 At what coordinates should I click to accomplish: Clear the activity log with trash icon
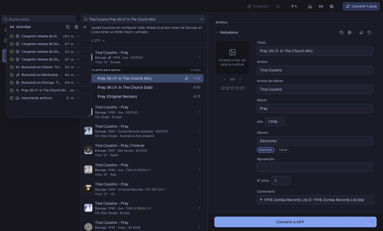pos(76,27)
